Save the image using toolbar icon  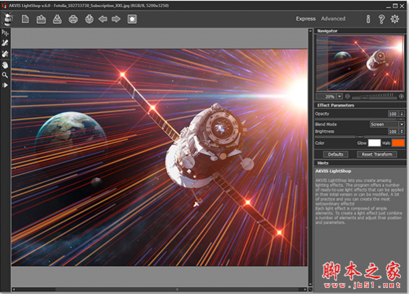click(x=57, y=19)
